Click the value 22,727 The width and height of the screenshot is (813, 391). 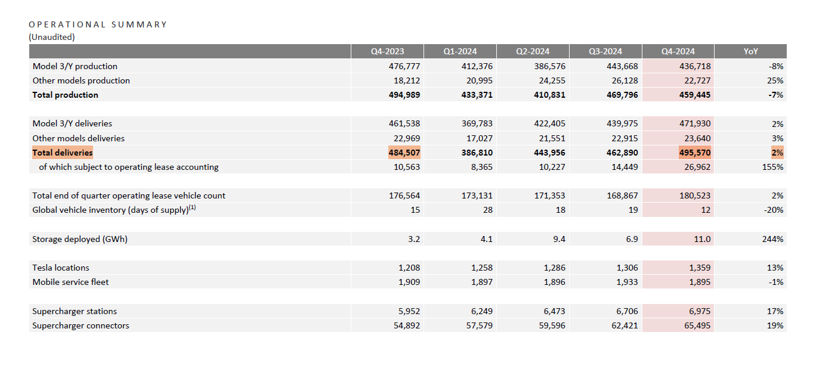click(698, 80)
